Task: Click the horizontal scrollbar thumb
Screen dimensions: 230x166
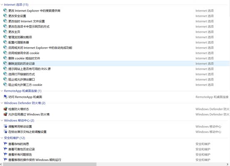Action: (50, 164)
